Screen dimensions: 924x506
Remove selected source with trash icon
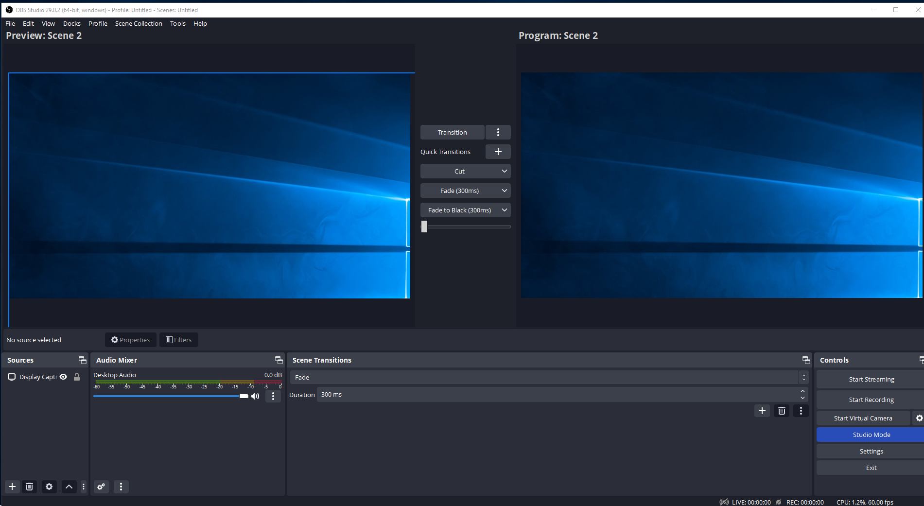[x=29, y=487]
